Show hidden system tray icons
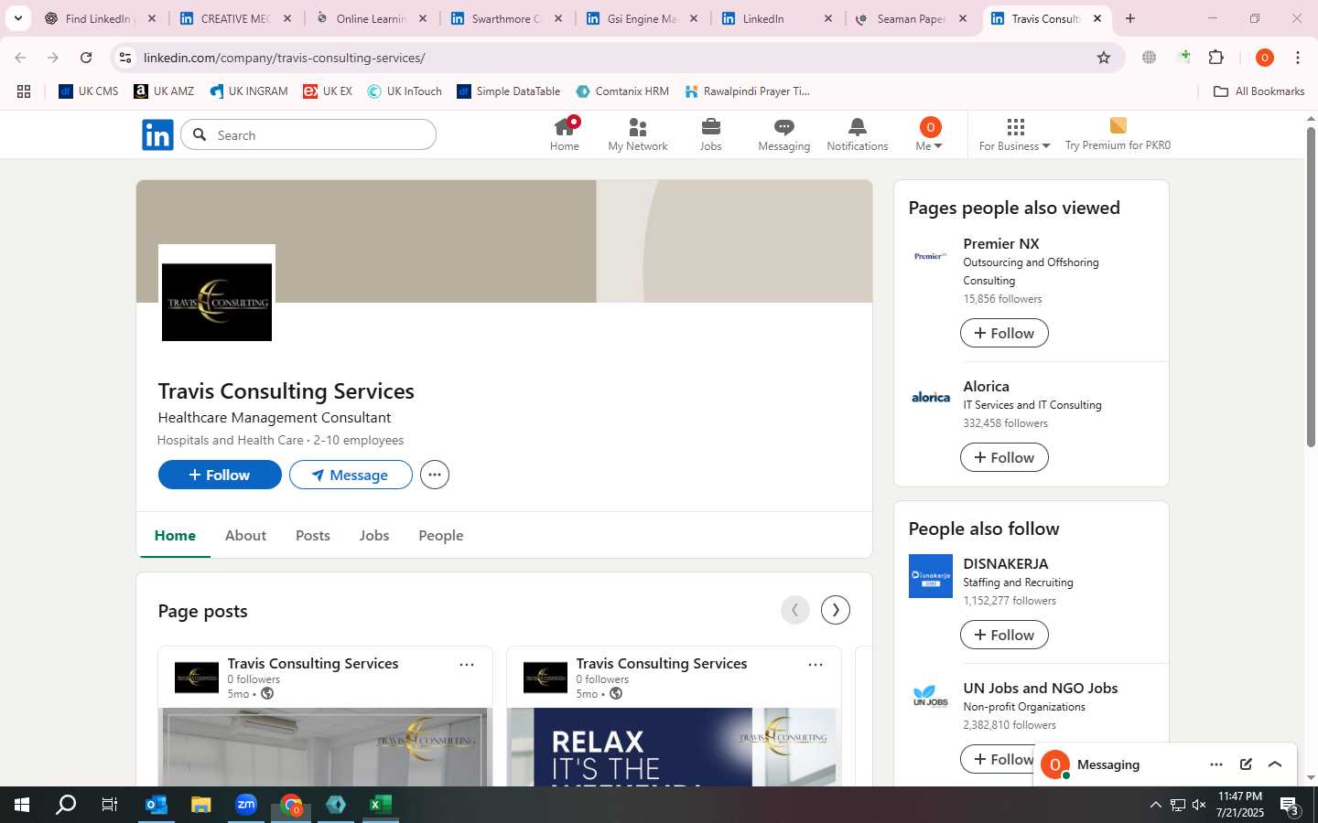The image size is (1318, 823). pos(1155,805)
